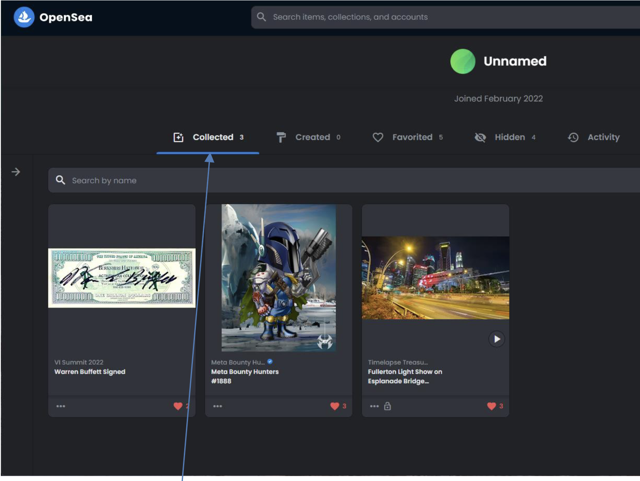Click the green profile avatar
The image size is (640, 481).
pyautogui.click(x=463, y=61)
